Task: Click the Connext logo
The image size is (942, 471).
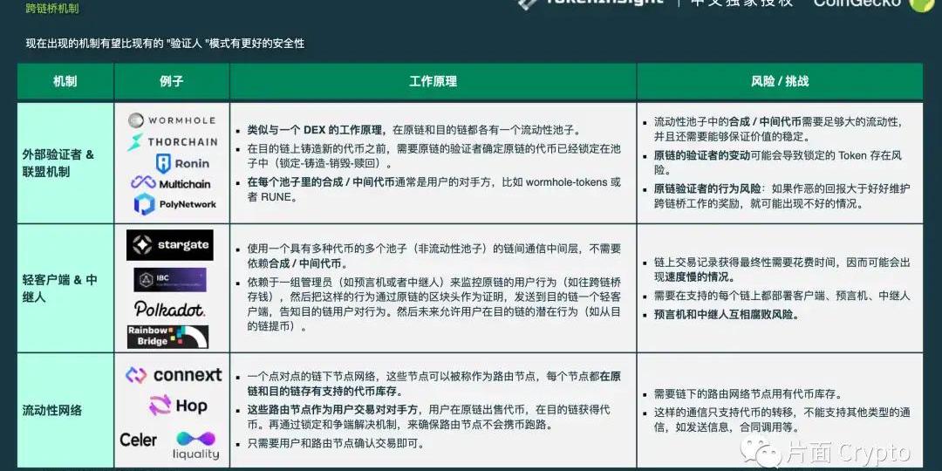Action: [174, 375]
